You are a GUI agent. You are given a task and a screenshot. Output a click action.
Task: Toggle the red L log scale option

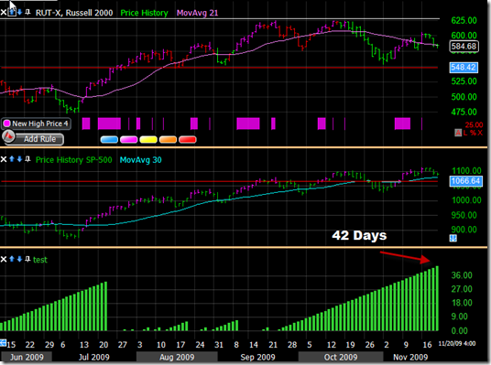coord(465,133)
